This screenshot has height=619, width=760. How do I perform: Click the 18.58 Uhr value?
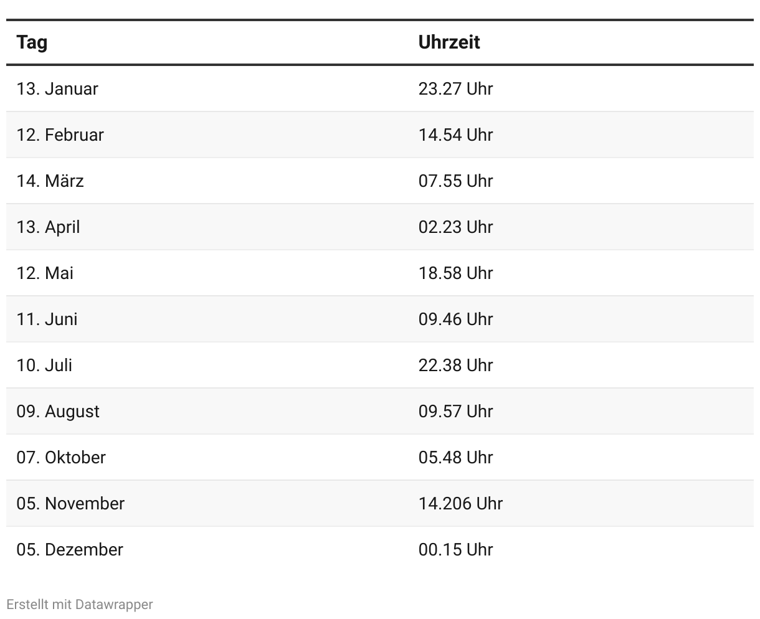(455, 273)
